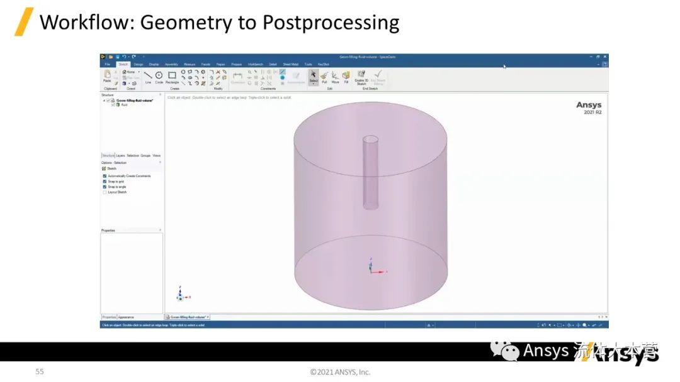Collapse Geom-filling-fluid-volume tree node arrow

point(104,101)
